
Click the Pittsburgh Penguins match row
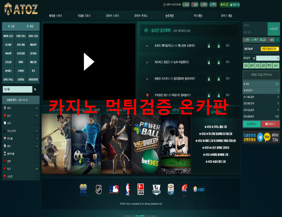[x=189, y=62]
